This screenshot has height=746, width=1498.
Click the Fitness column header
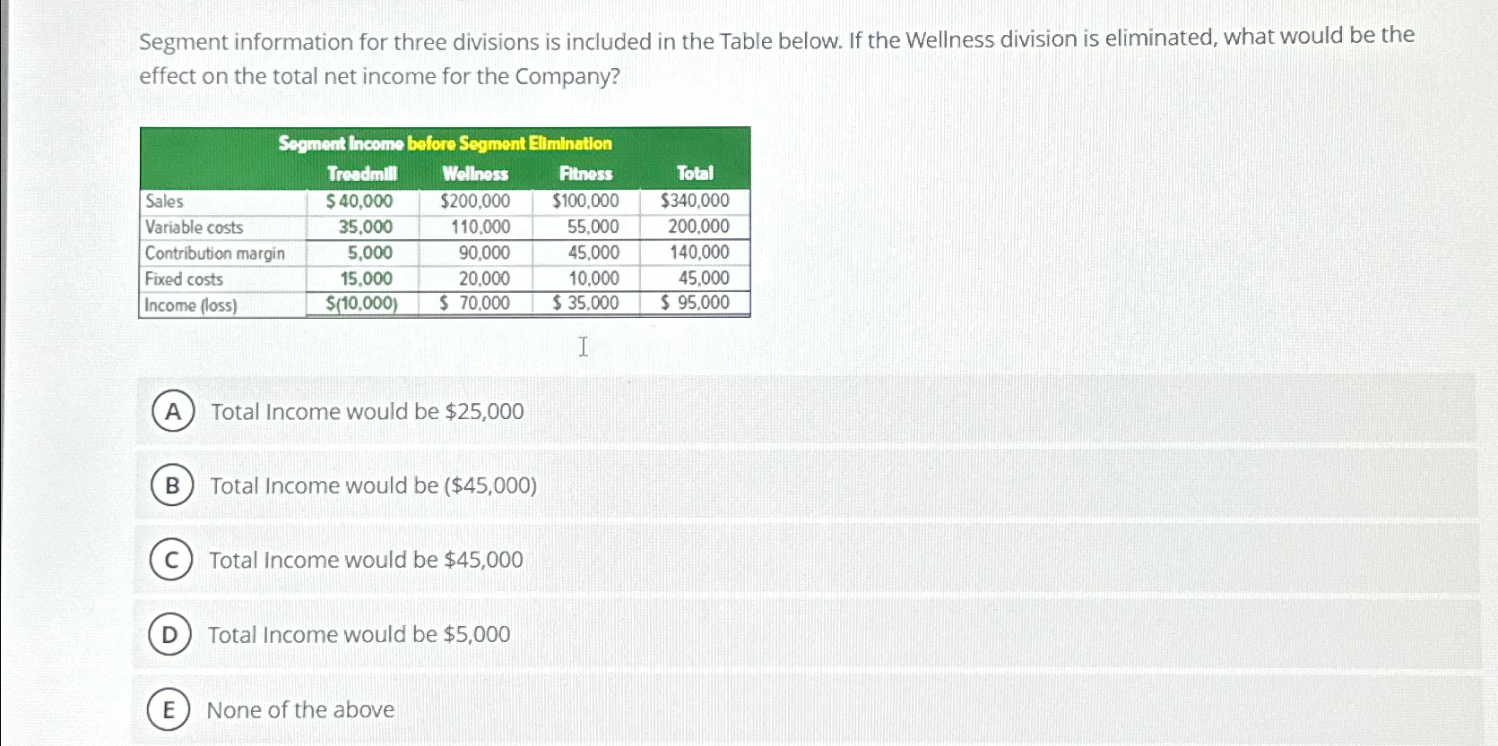tap(586, 174)
